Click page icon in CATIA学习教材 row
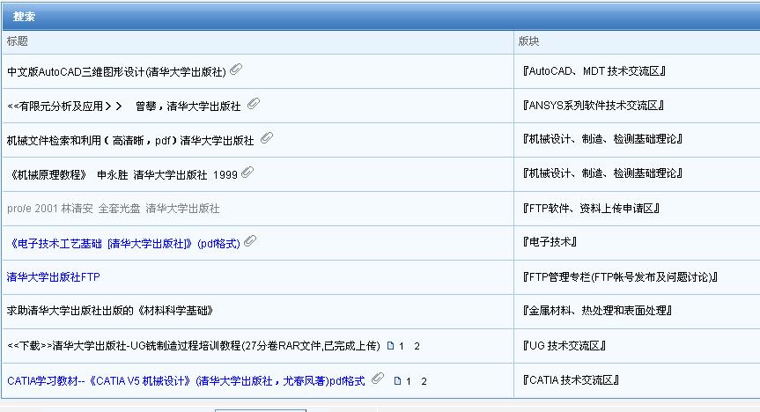Image resolution: width=760 pixels, height=412 pixels. [x=397, y=381]
